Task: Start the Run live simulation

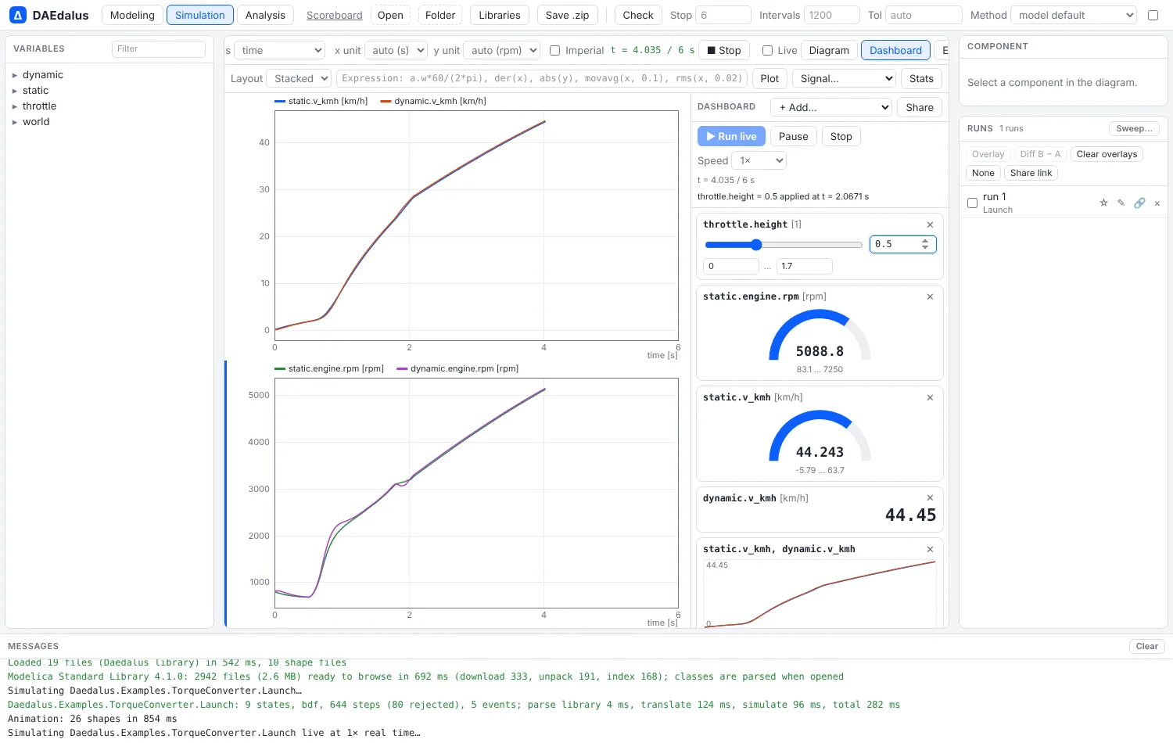Action: point(731,136)
